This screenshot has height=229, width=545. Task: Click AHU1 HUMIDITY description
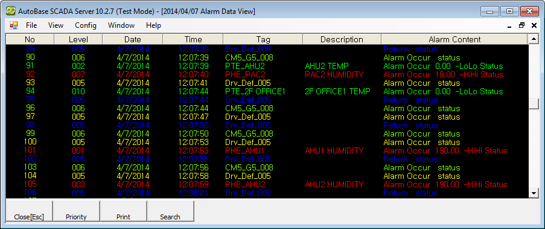pos(334,150)
